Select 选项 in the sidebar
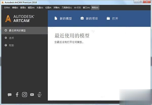152x105 pixels. click(x=25, y=38)
